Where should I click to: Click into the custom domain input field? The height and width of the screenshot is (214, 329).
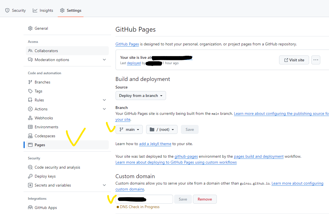click(144, 199)
